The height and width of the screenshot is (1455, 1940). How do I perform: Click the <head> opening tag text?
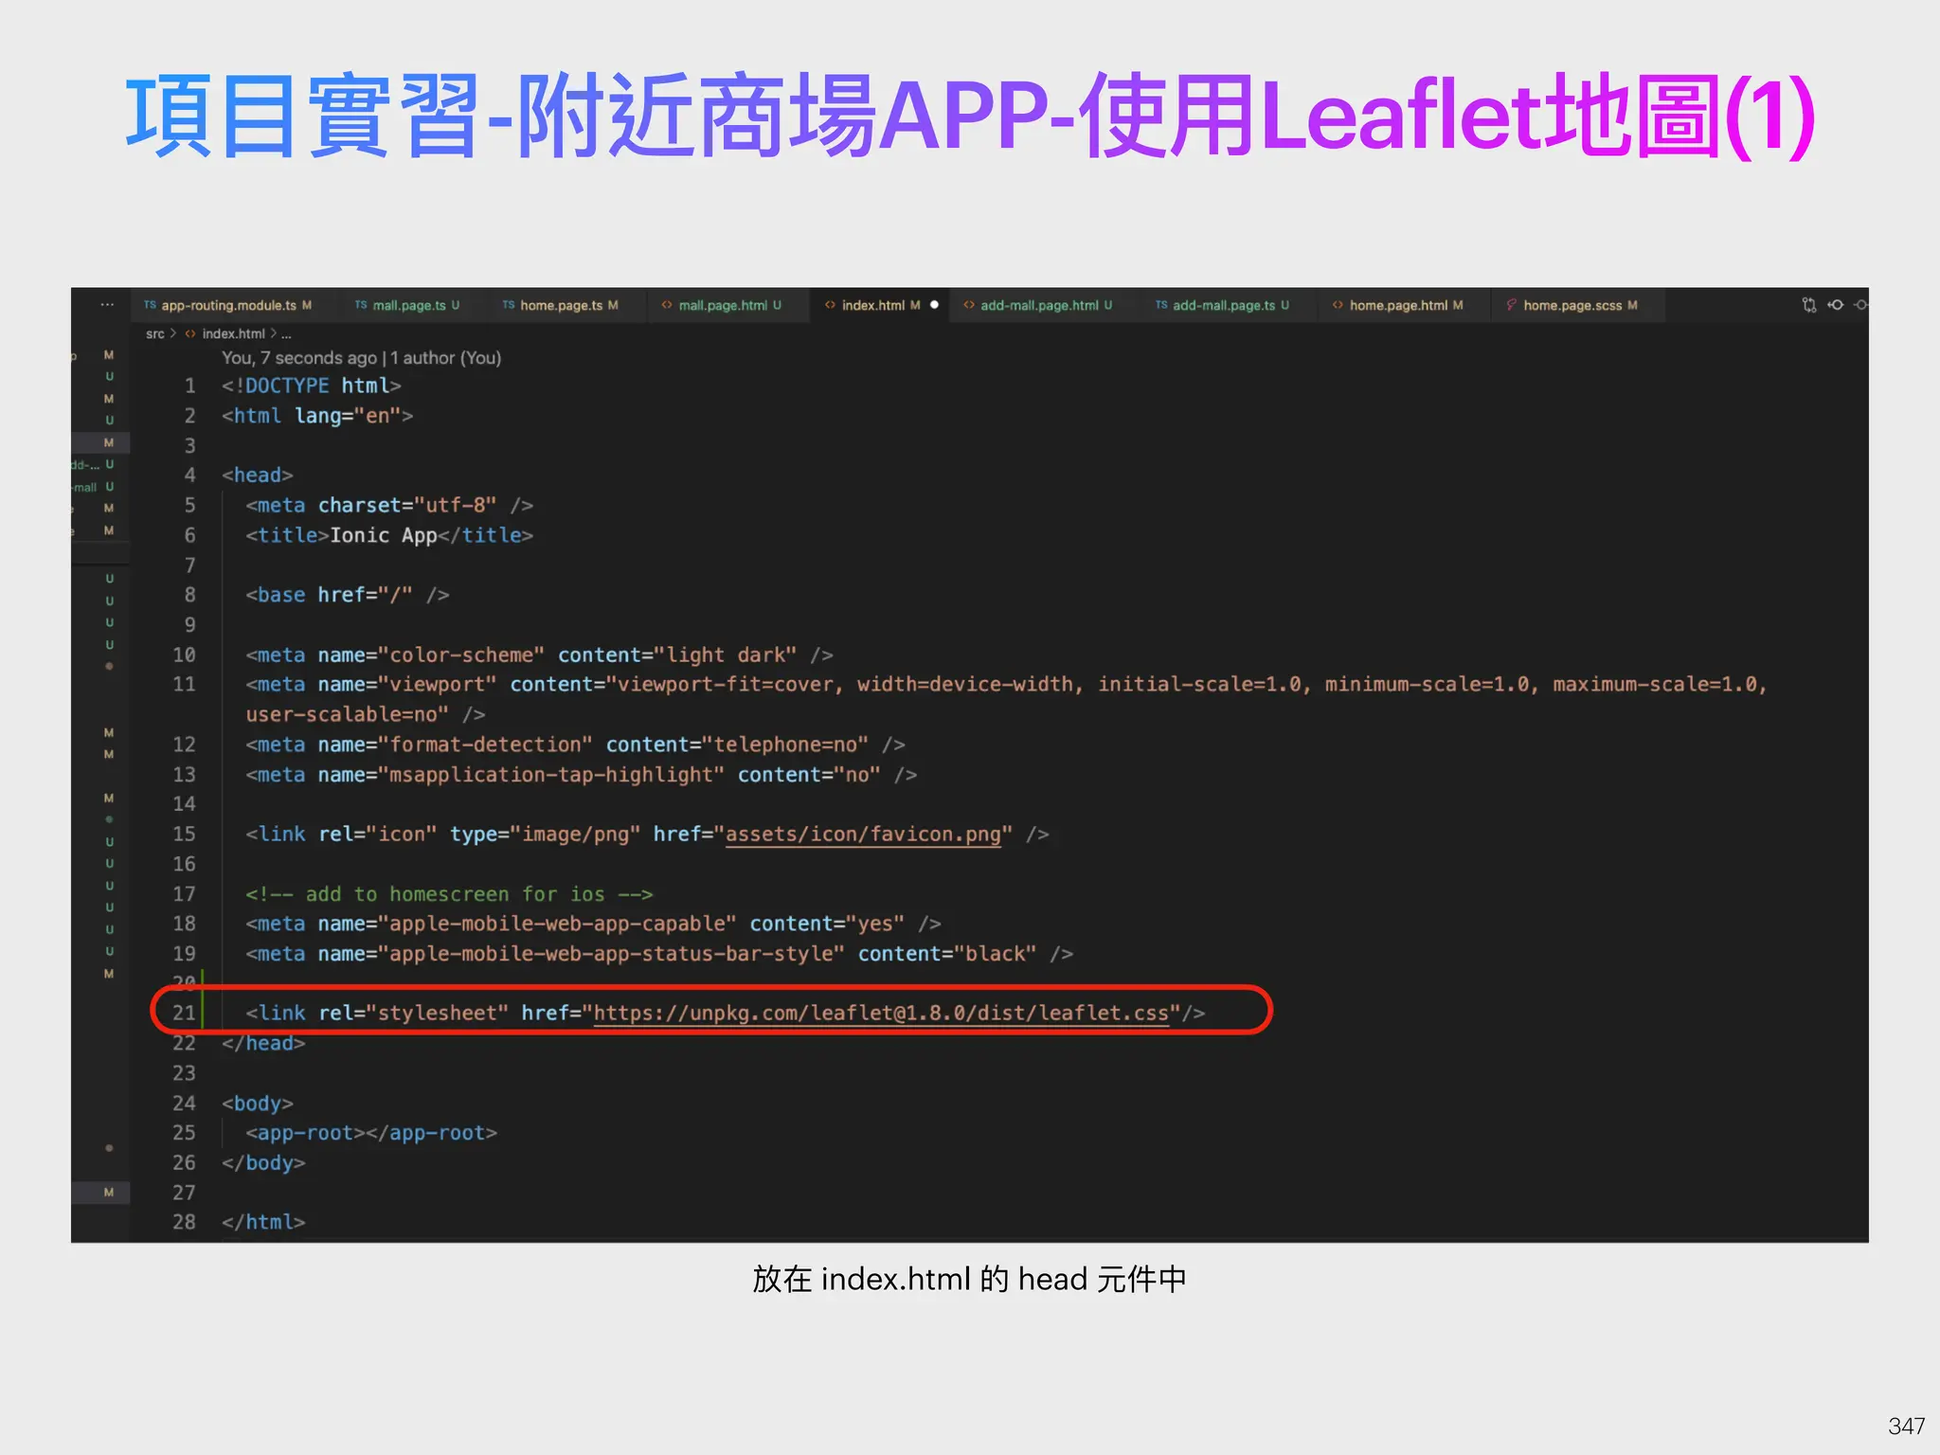pos(257,476)
